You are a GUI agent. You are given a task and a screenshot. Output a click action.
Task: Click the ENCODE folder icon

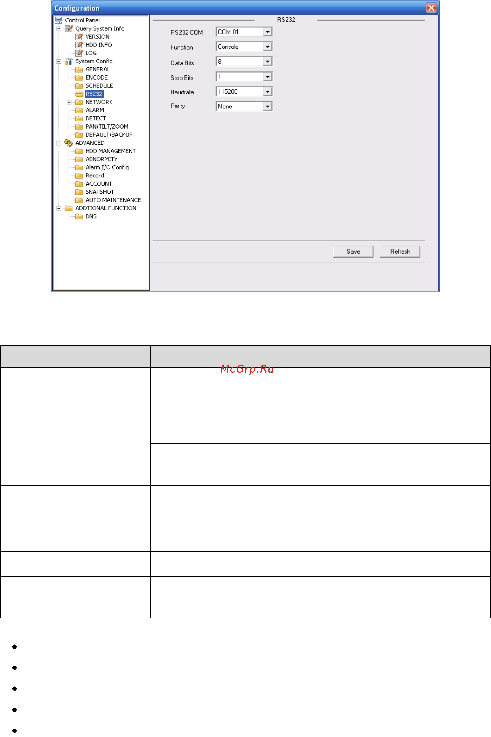click(79, 77)
